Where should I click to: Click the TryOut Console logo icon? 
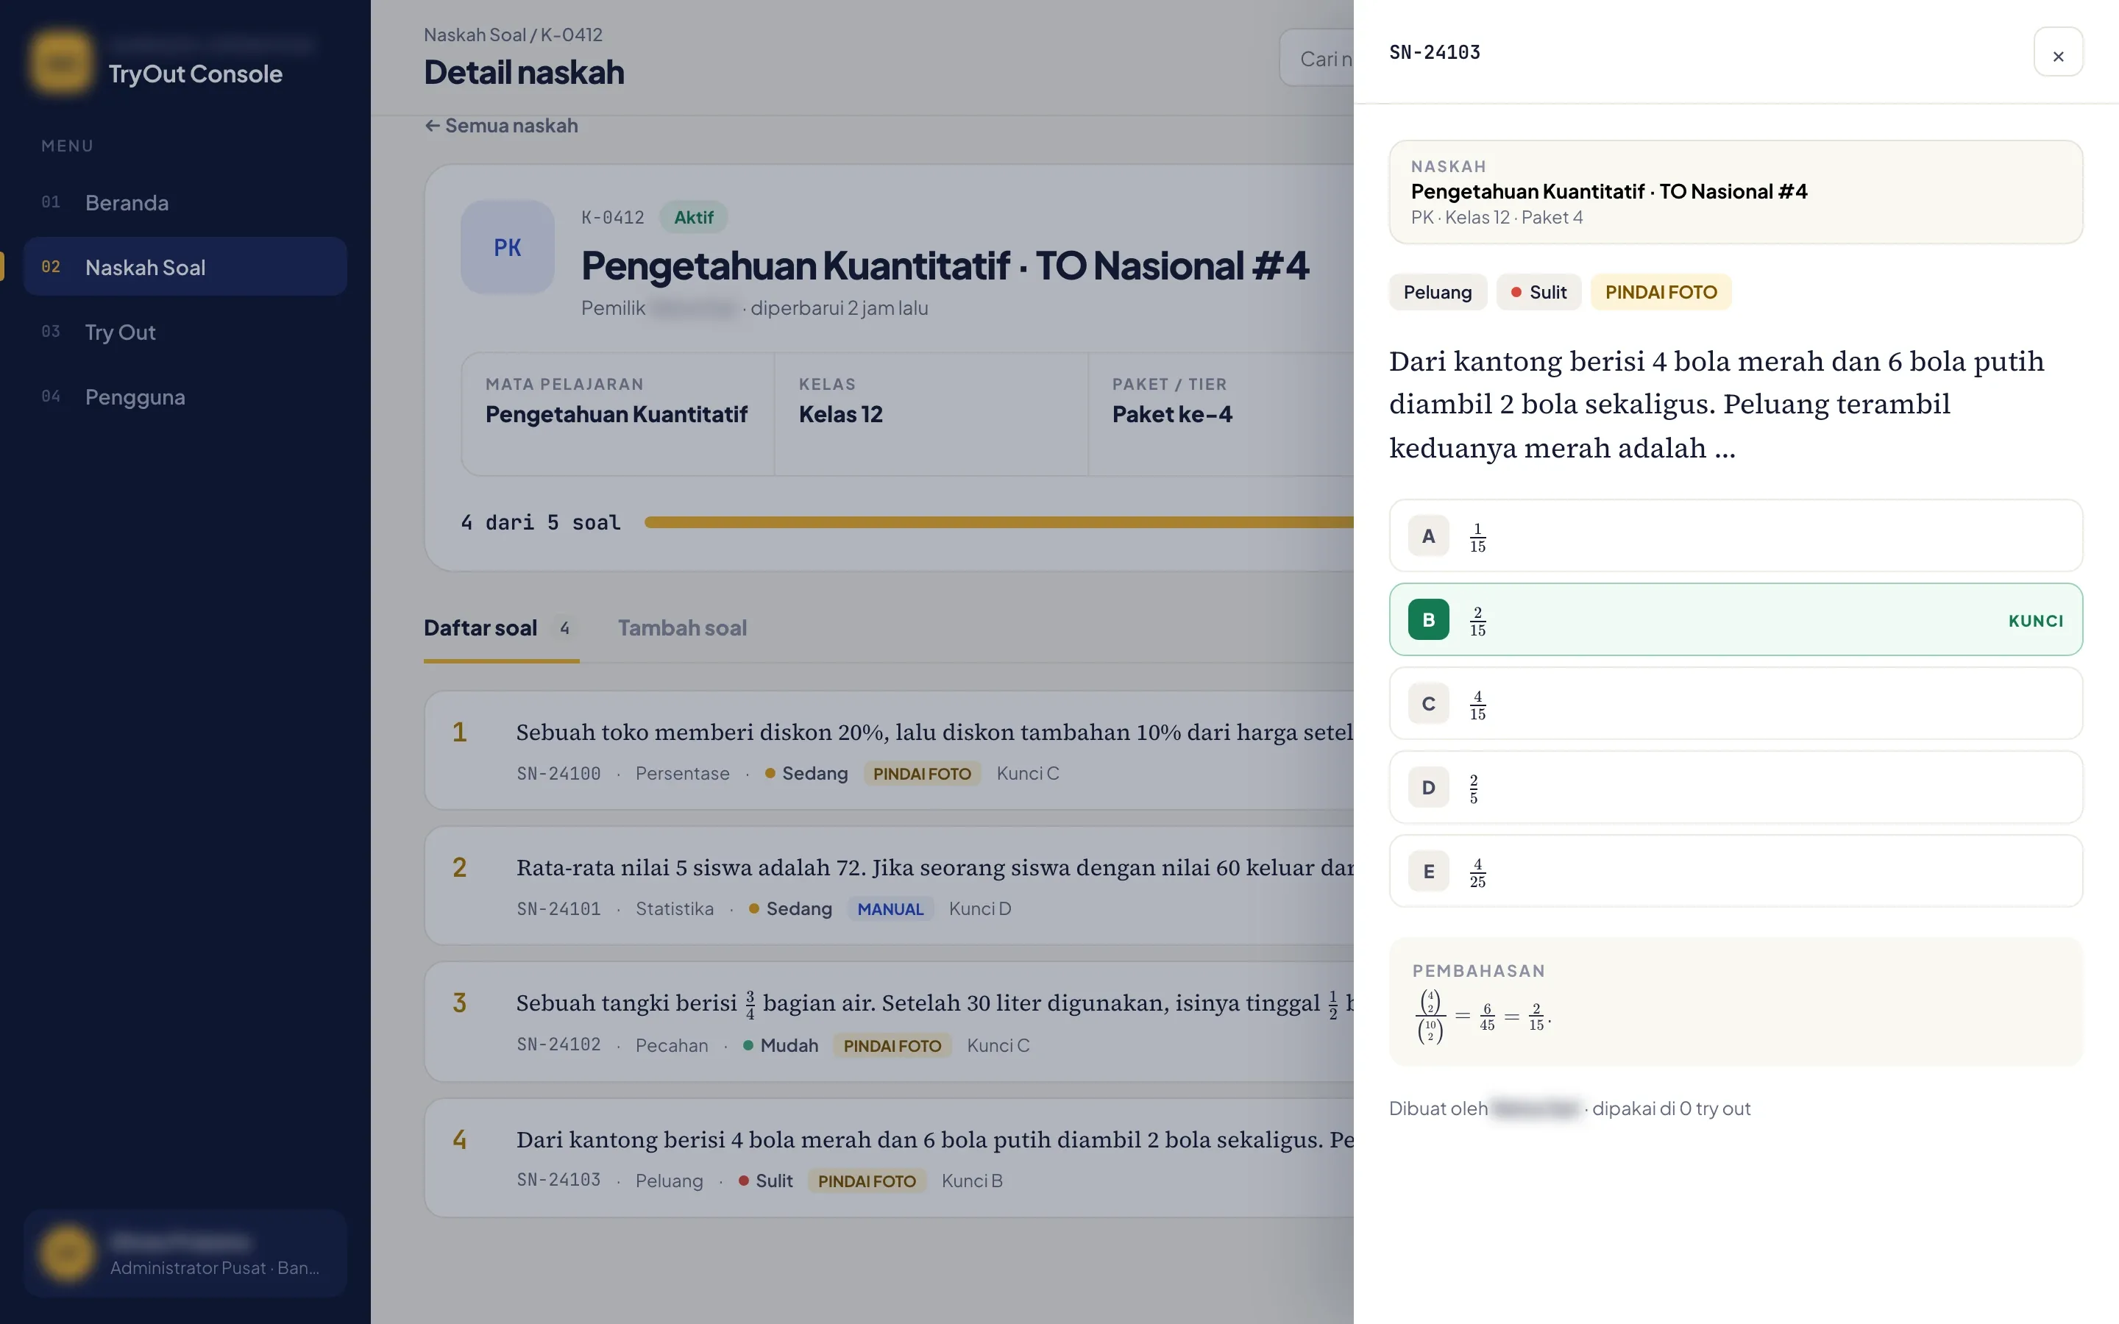tap(60, 63)
